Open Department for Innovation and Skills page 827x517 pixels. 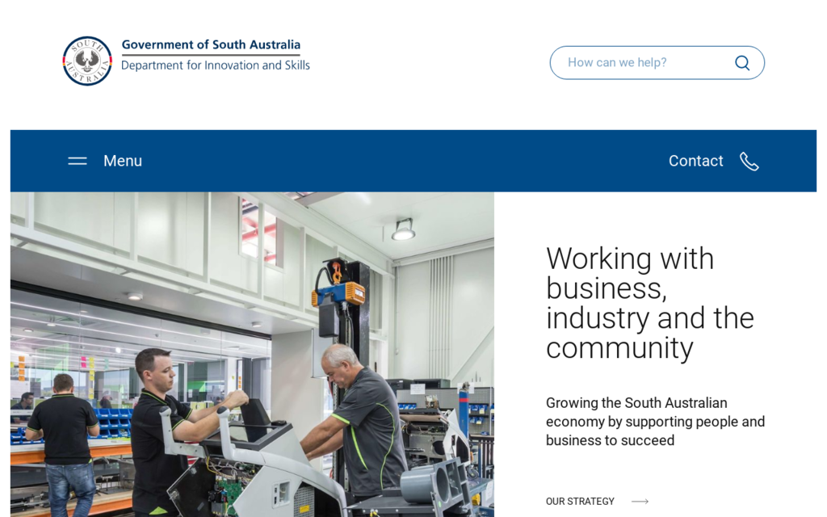click(216, 65)
